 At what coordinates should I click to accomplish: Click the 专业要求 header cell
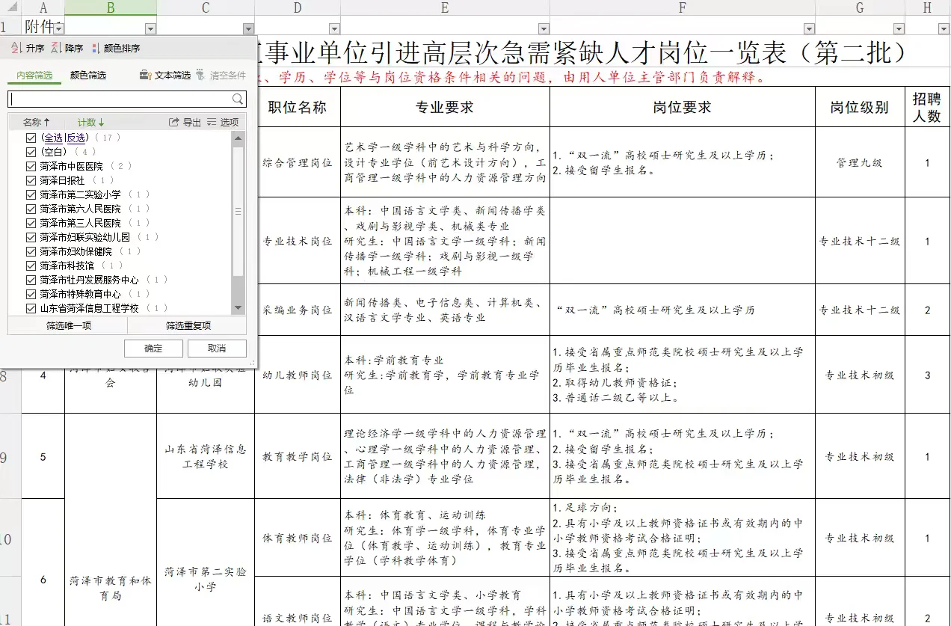(x=445, y=107)
